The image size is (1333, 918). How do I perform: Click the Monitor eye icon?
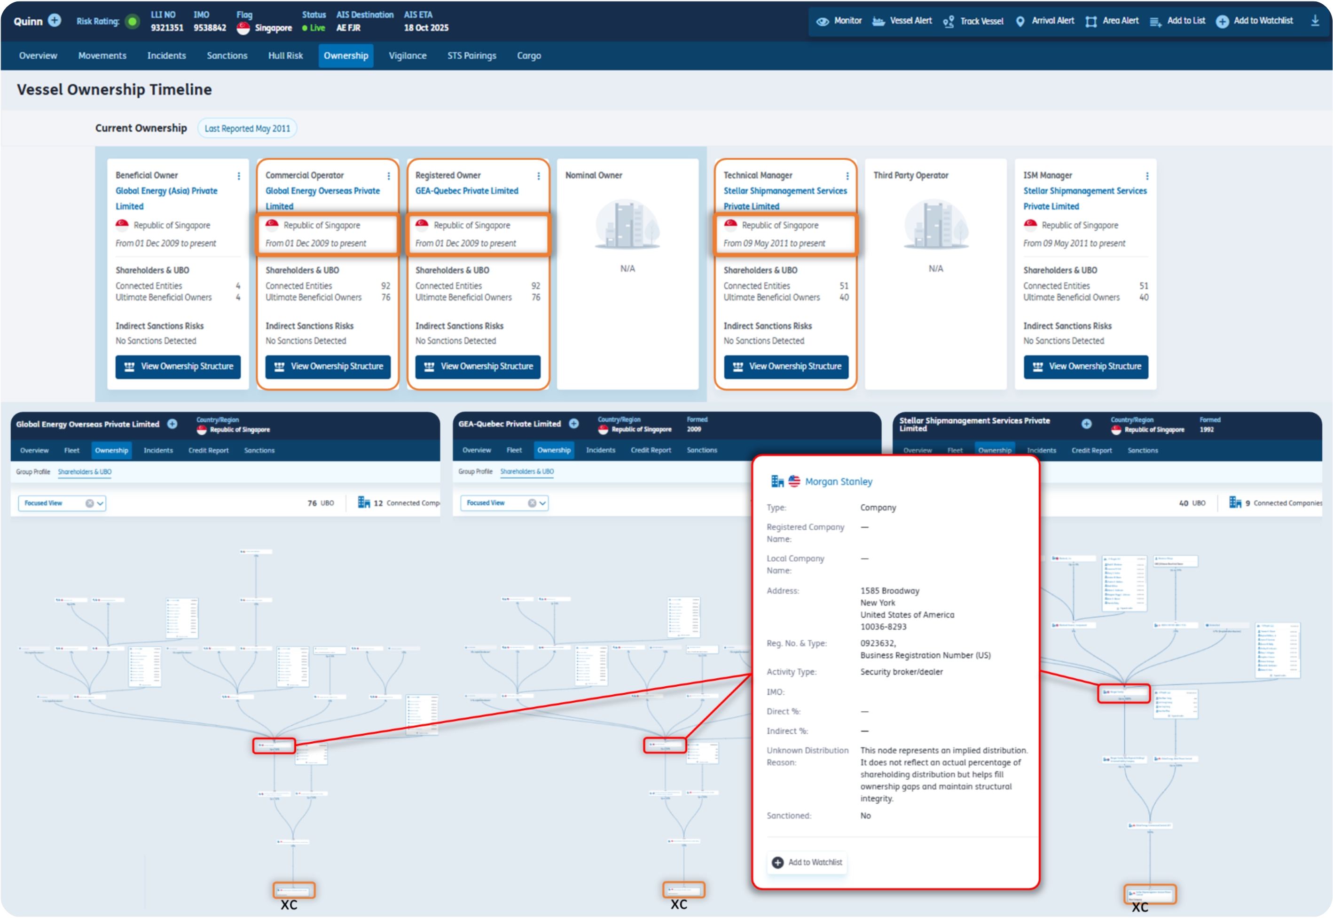point(823,21)
